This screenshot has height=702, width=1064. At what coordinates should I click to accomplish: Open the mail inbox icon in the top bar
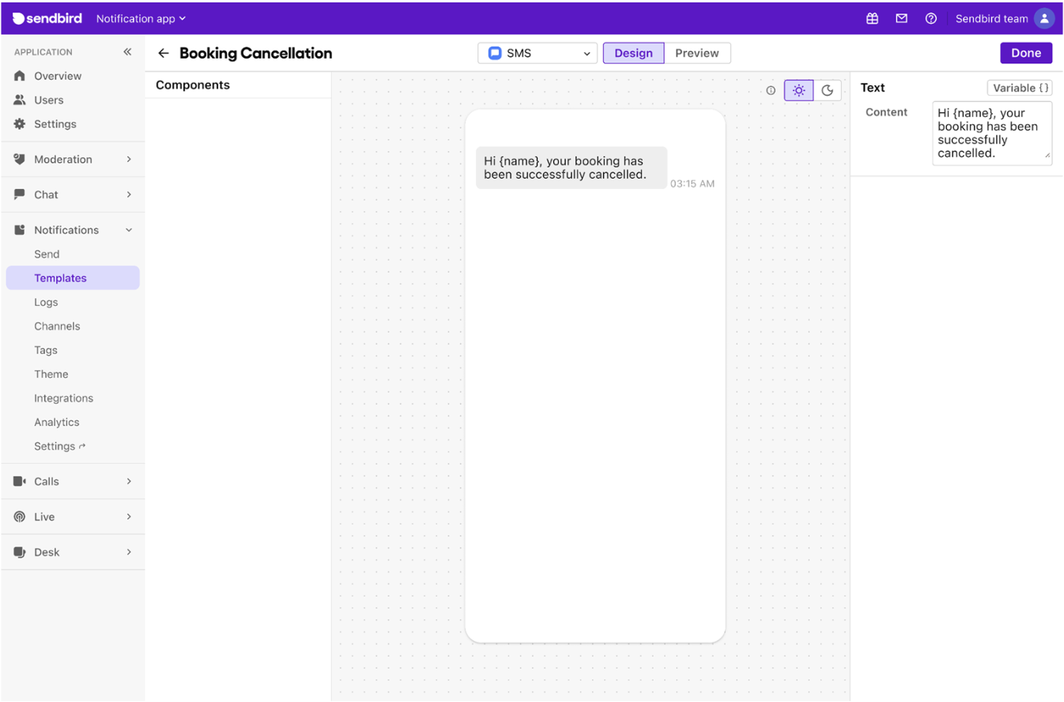(901, 18)
